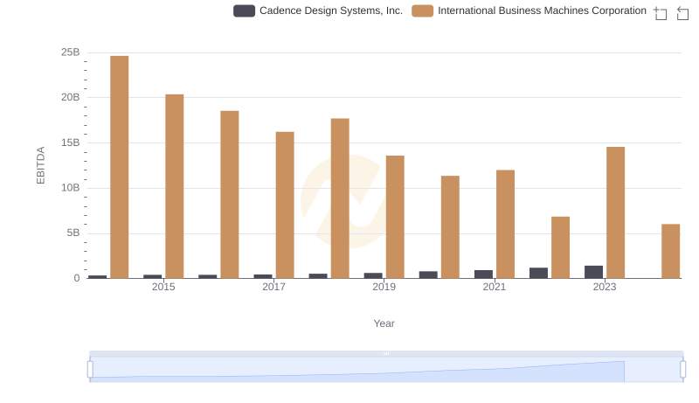Screen dimensions: 699x403
Task: Click the Year x-axis title
Action: pos(384,323)
